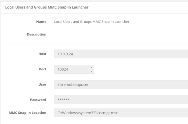Click the Password label
Image resolution: width=188 pixels, height=124 pixels.
click(x=38, y=100)
